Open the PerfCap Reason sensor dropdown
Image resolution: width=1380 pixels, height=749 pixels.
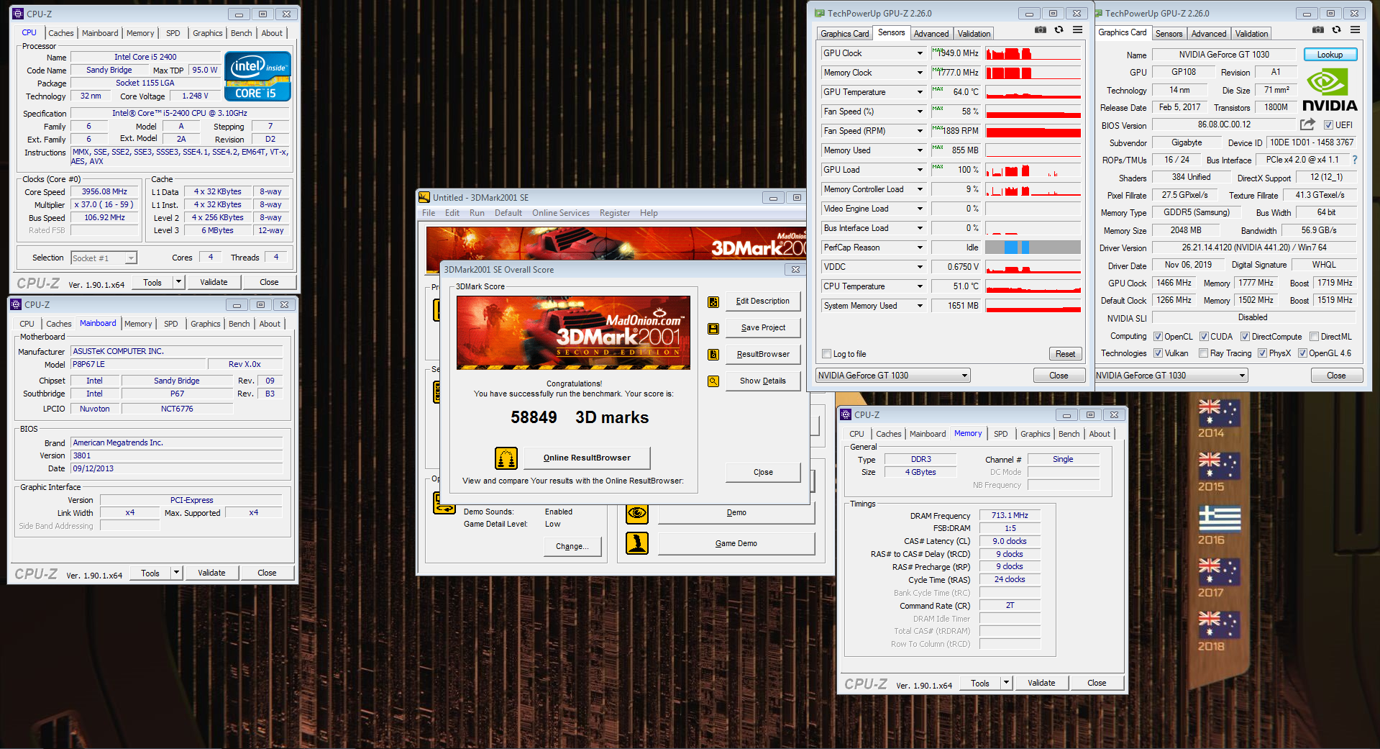919,248
